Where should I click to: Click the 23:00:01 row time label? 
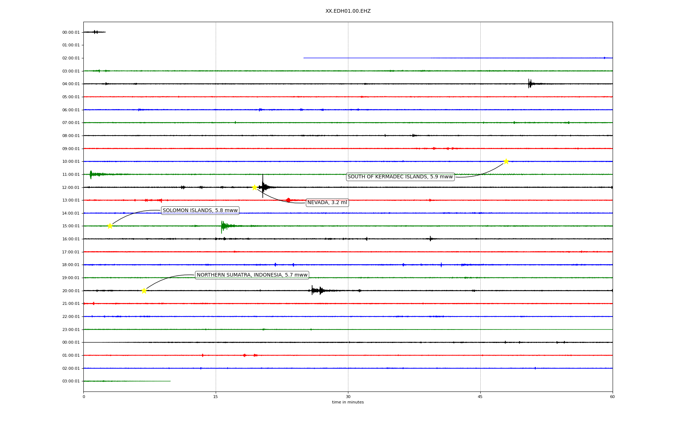pos(71,330)
